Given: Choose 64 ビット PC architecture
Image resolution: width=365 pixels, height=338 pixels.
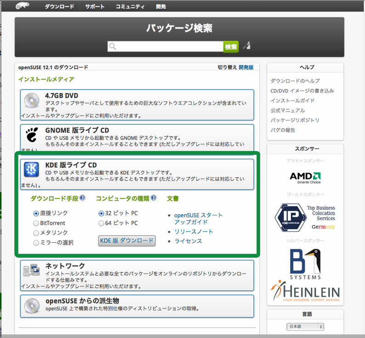Looking at the screenshot, I should point(101,223).
